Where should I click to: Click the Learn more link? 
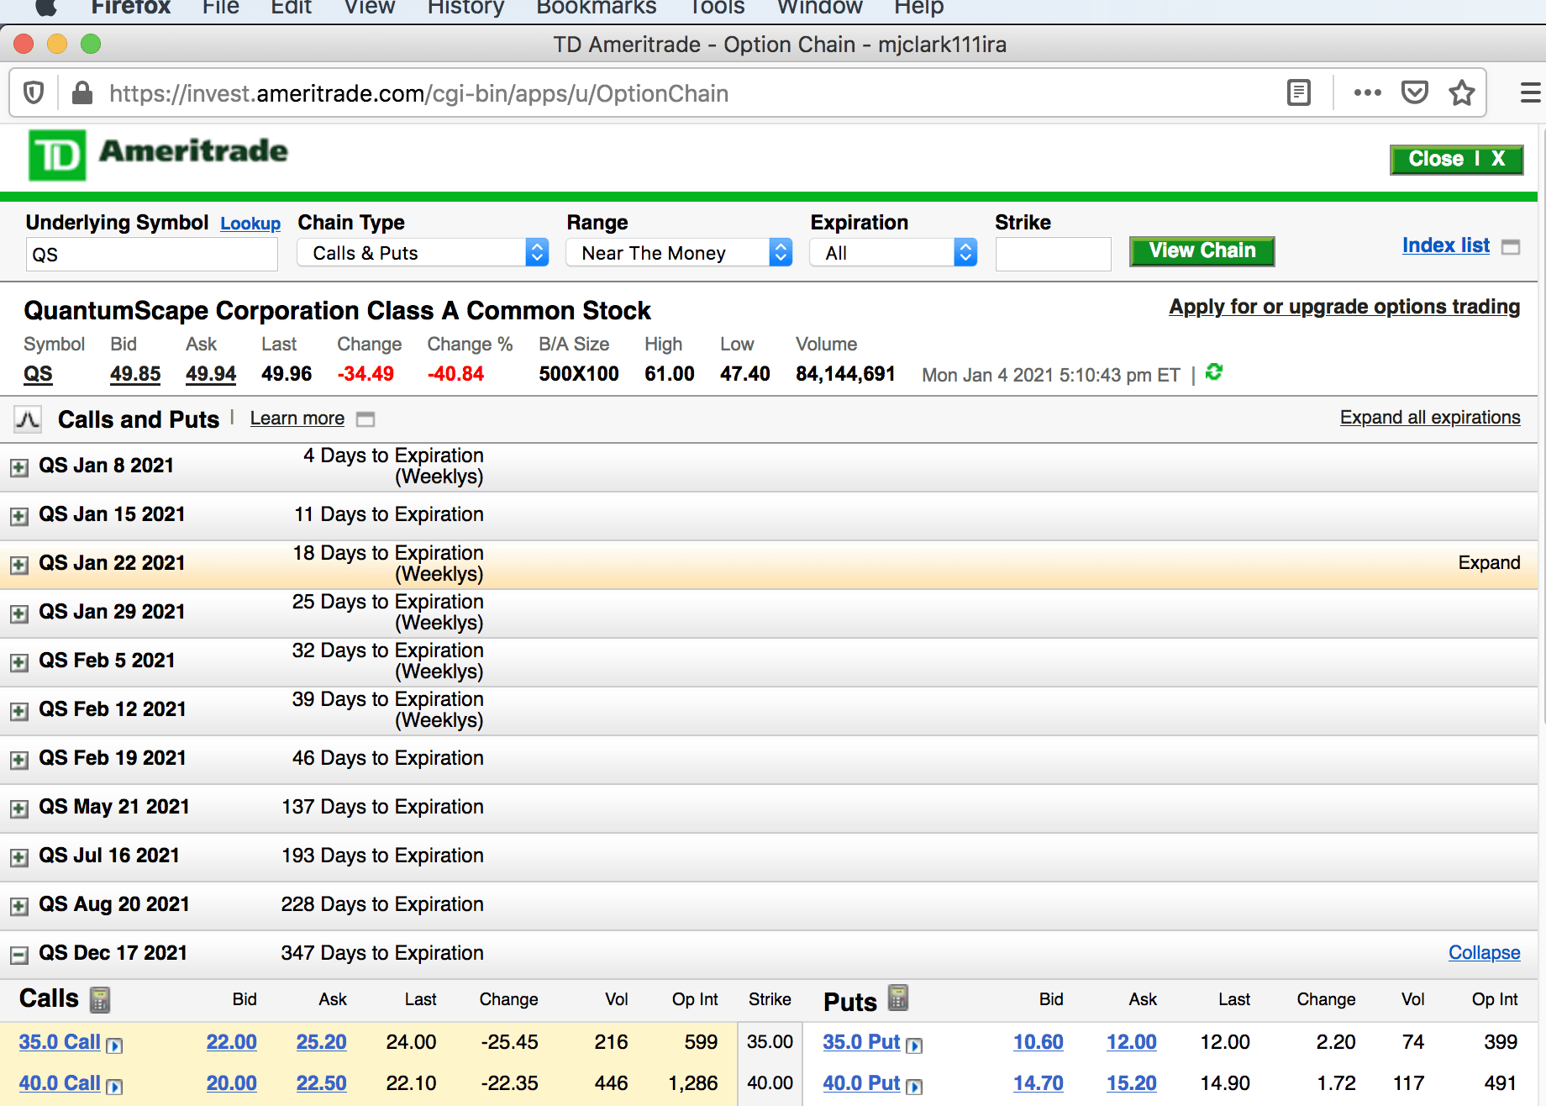297,419
